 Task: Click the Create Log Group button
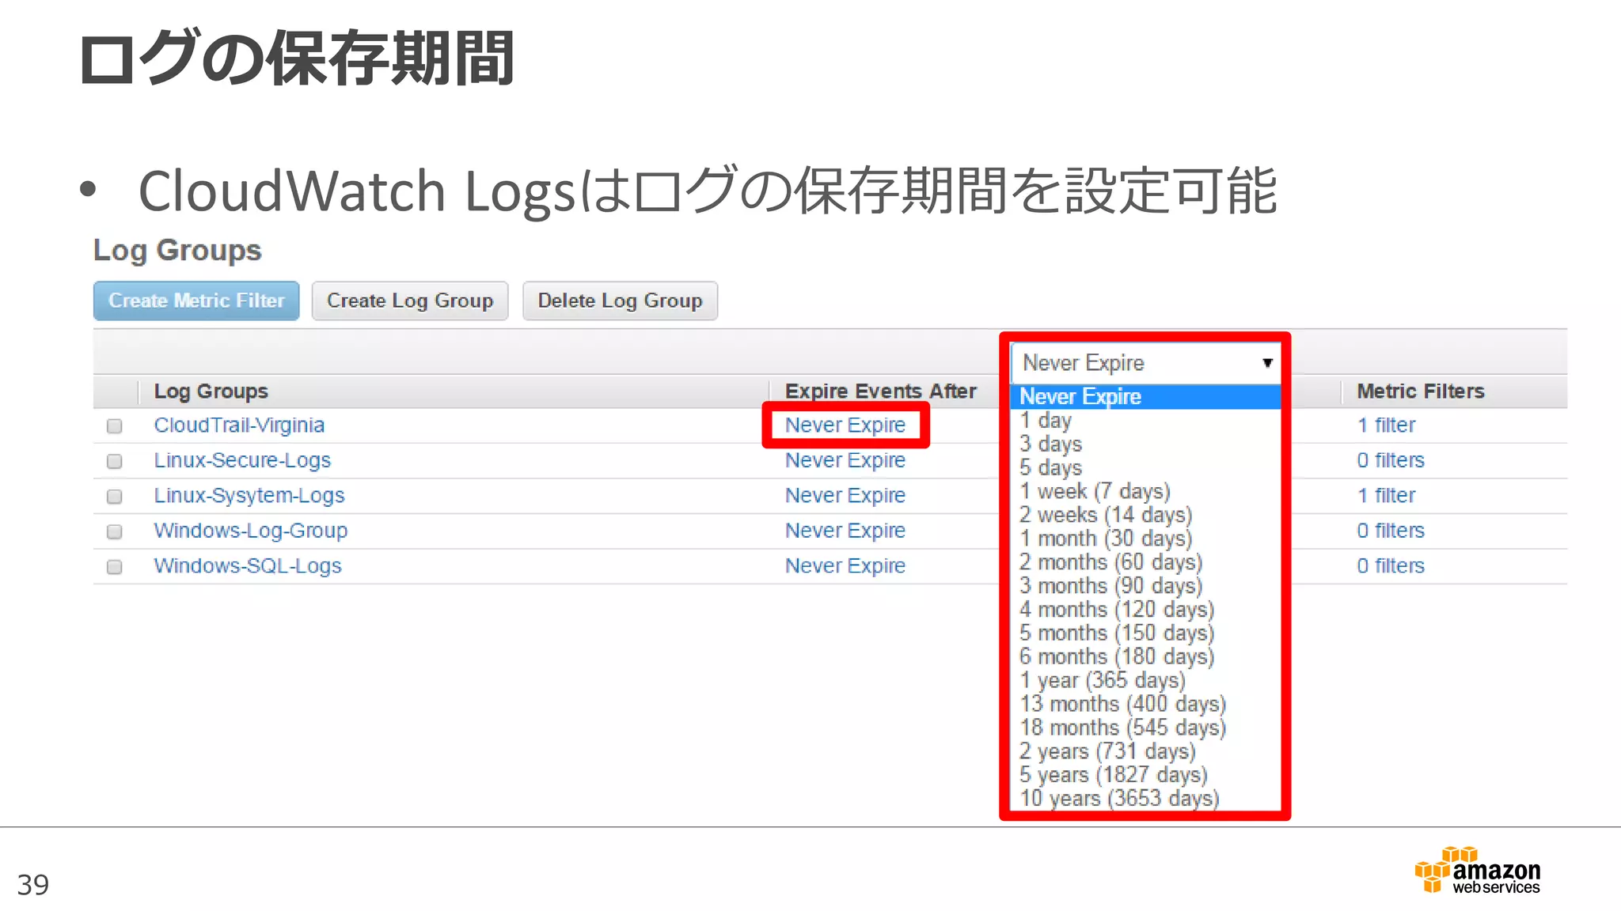point(410,301)
